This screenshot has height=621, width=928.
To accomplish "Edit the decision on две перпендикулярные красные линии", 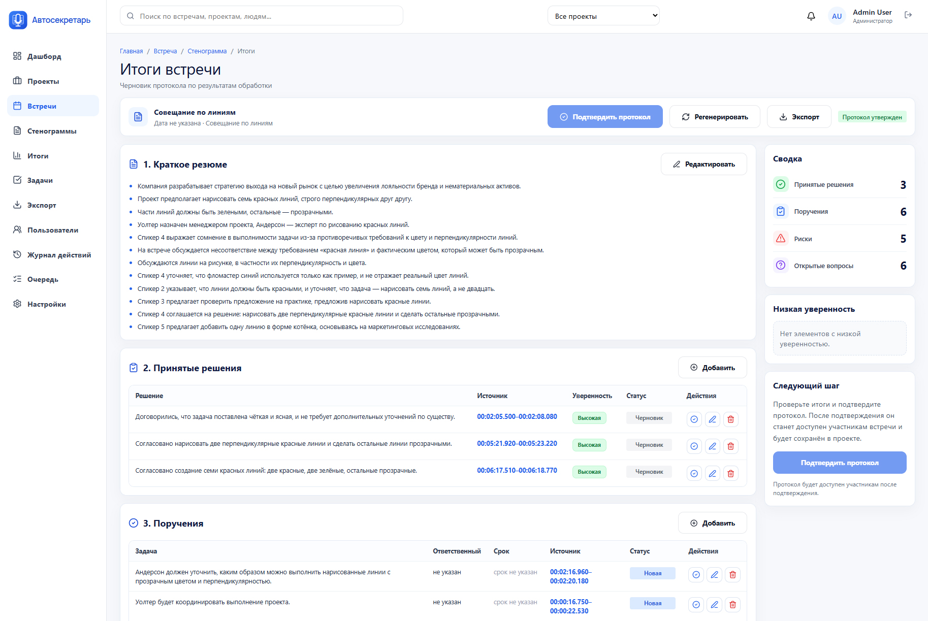I will 712,446.
